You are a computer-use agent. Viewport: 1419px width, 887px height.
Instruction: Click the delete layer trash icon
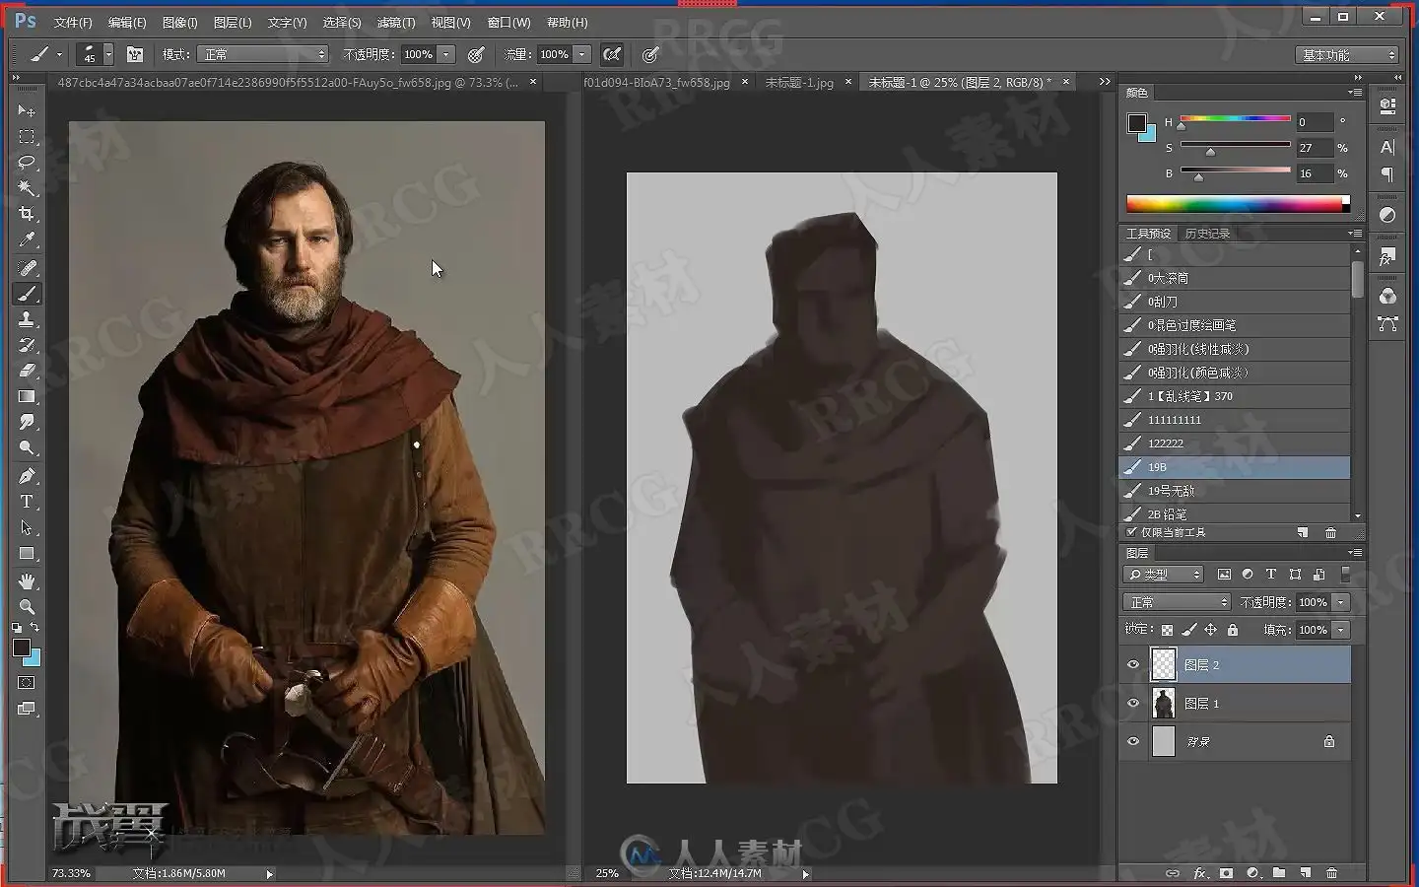[x=1332, y=873]
